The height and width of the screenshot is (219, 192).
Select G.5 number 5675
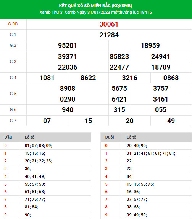[119, 89]
